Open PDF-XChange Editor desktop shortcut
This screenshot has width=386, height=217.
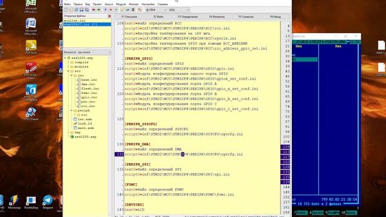(x=31, y=71)
